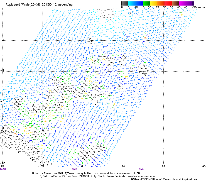Click the longitude label '84'
Image resolution: width=206 pixels, height=181 pixels.
coord(123,167)
